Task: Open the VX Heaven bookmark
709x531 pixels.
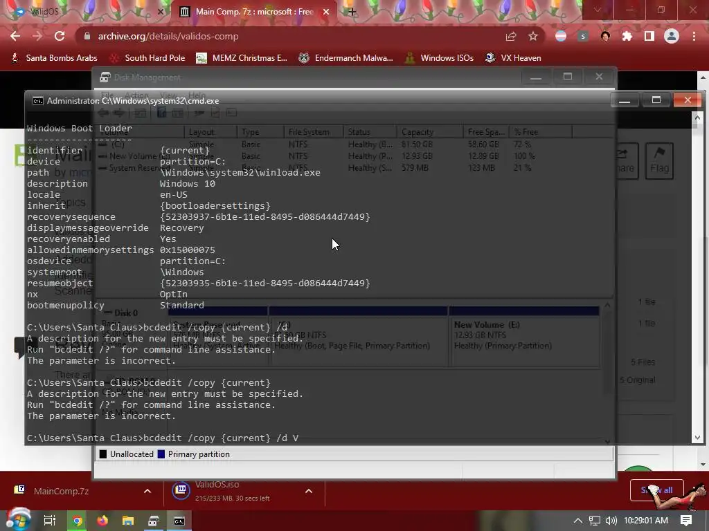Action: [513, 58]
